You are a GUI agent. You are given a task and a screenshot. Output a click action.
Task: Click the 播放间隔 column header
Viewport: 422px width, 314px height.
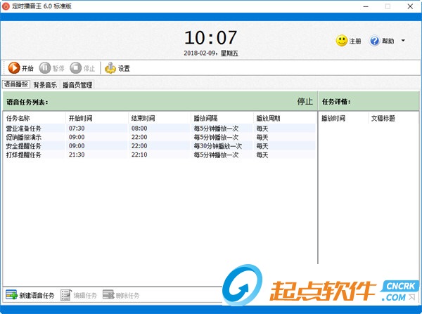tap(222, 118)
